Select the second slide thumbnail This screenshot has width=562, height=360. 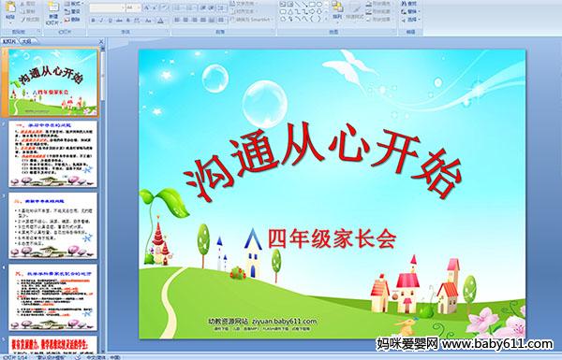[x=52, y=154]
